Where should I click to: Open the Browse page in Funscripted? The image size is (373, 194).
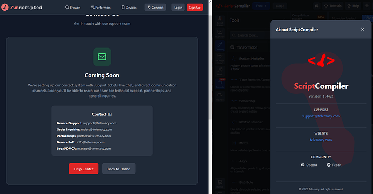[73, 8]
